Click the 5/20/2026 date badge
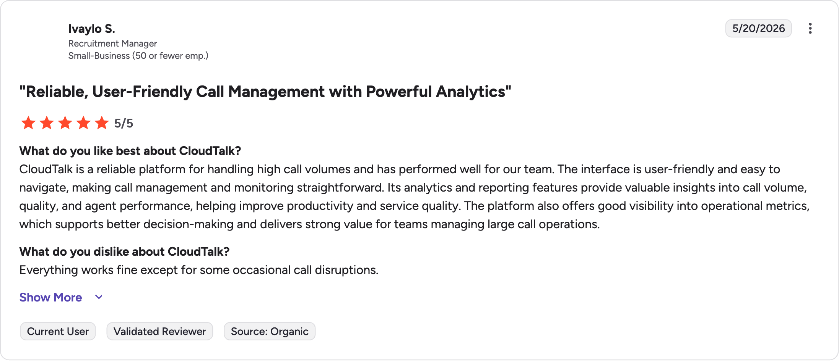Viewport: 839px width, 361px height. coord(759,28)
